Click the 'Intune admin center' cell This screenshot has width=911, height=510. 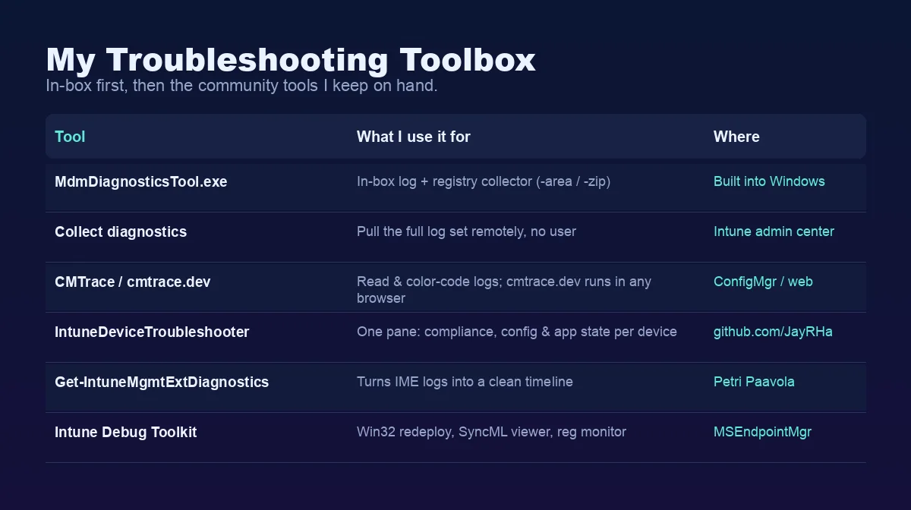(774, 231)
